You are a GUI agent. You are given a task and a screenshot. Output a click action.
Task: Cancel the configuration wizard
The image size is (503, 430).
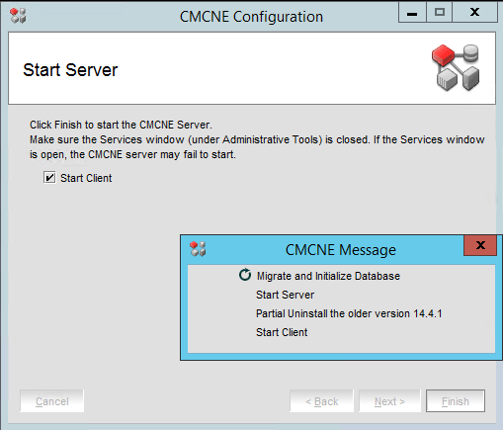52,401
